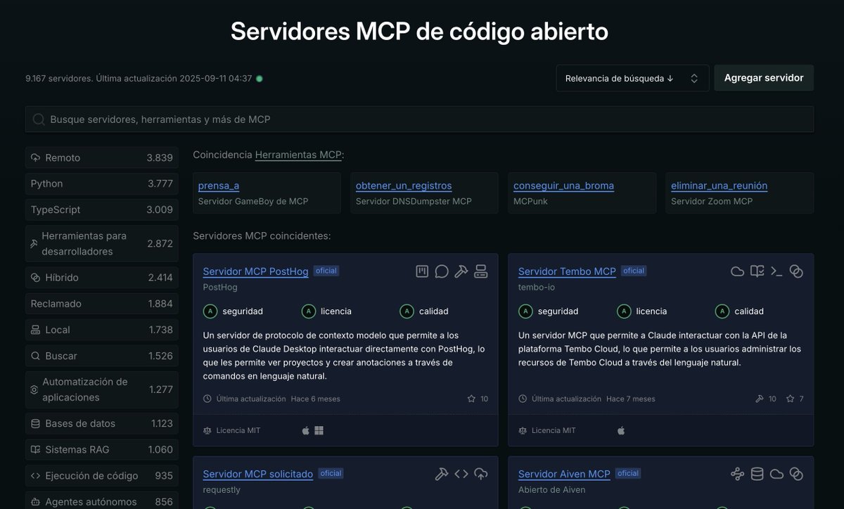The width and height of the screenshot is (844, 509).
Task: Open the prensa_a tool link
Action: pyautogui.click(x=218, y=185)
